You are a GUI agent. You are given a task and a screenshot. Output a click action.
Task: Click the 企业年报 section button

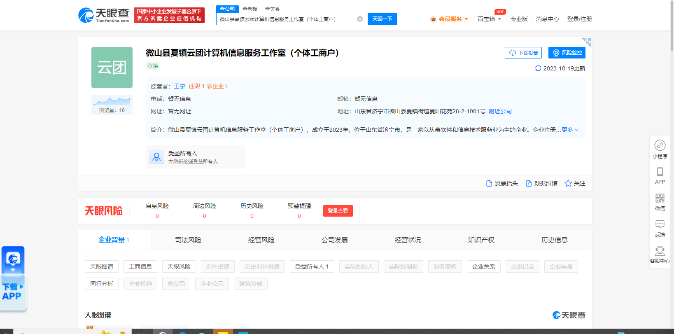pyautogui.click(x=561, y=266)
